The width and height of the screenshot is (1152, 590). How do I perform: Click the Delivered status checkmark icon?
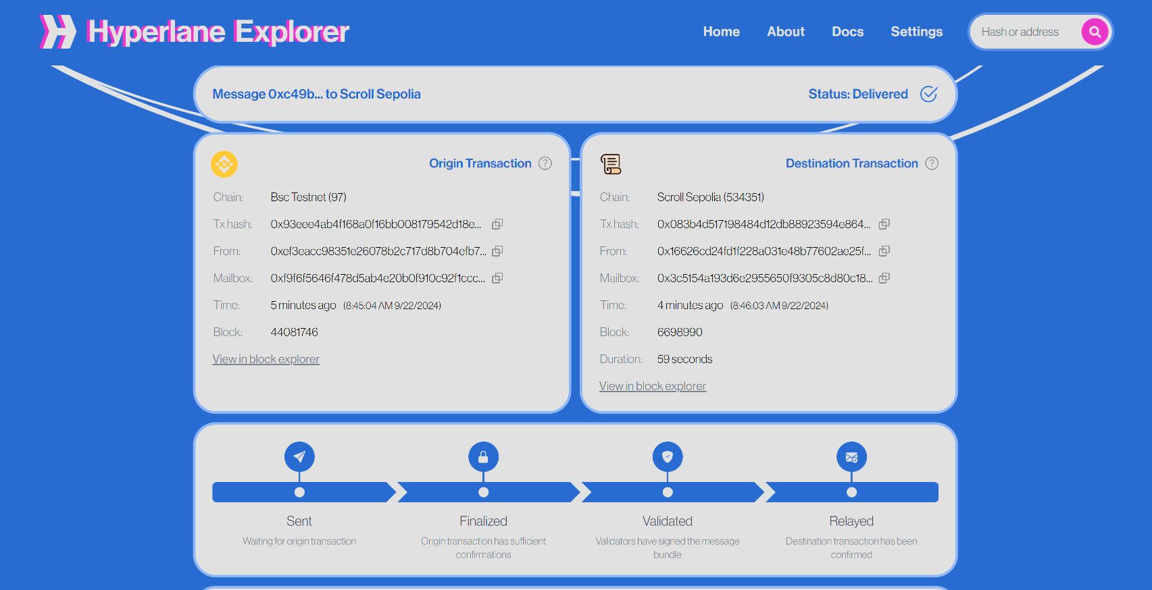pos(929,94)
